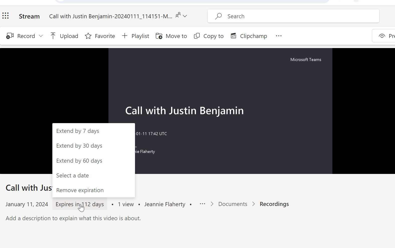
Task: Click the Move to folder icon
Action: tap(159, 36)
